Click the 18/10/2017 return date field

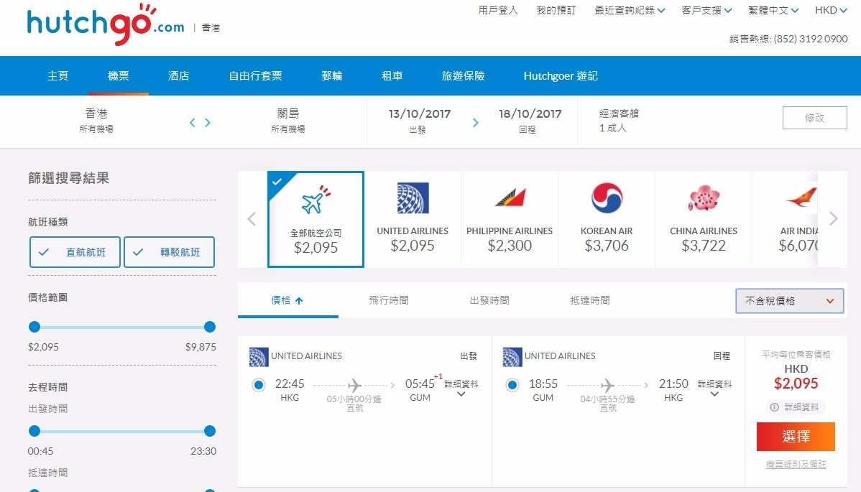530,121
